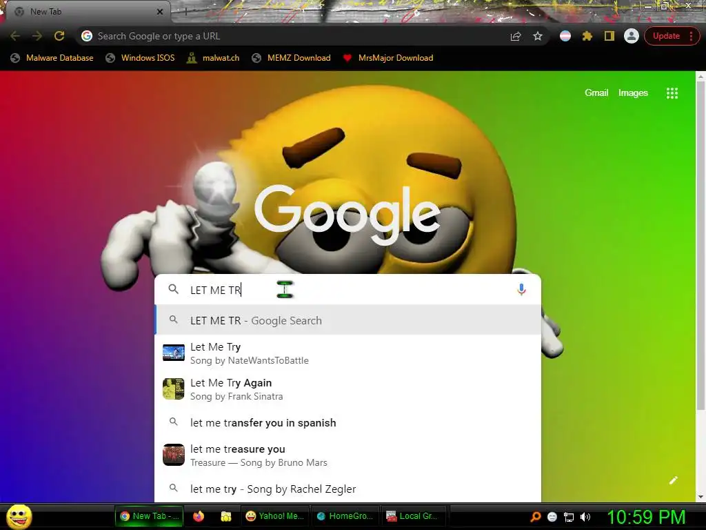The height and width of the screenshot is (530, 706).
Task: Open the Images link
Action: [633, 93]
